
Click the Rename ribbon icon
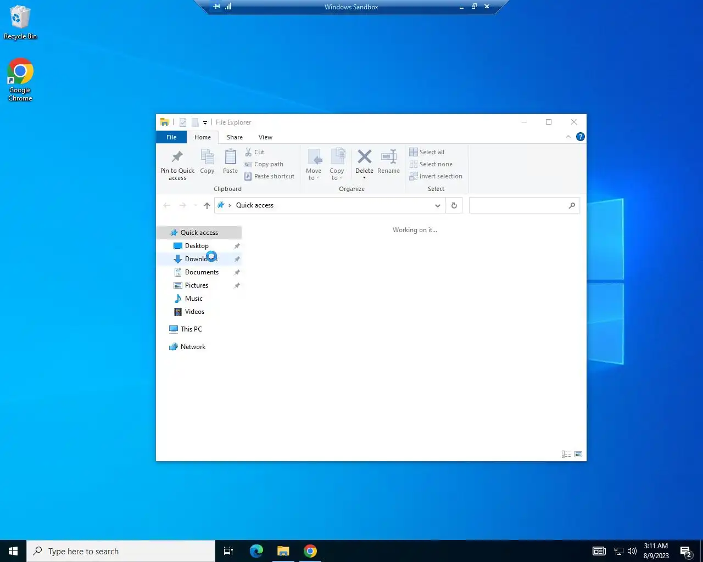pyautogui.click(x=388, y=157)
